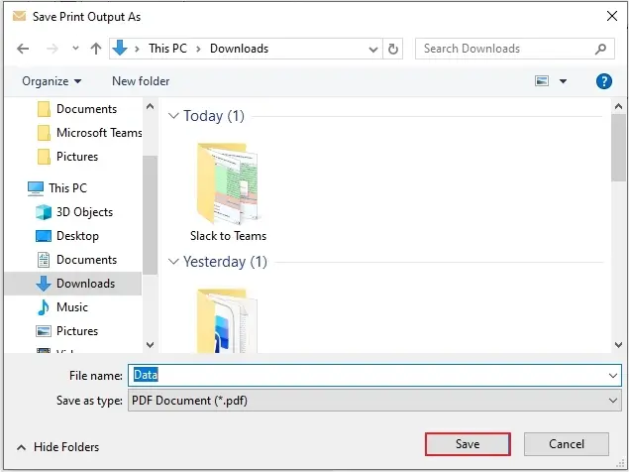Select Downloads in the address breadcrumb
Screen dimensions: 629x472
tap(239, 49)
